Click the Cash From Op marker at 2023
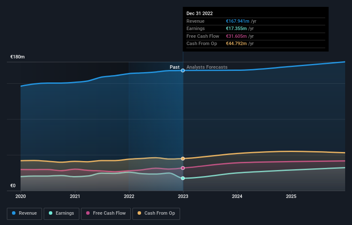The height and width of the screenshot is (225, 352). 183,159
